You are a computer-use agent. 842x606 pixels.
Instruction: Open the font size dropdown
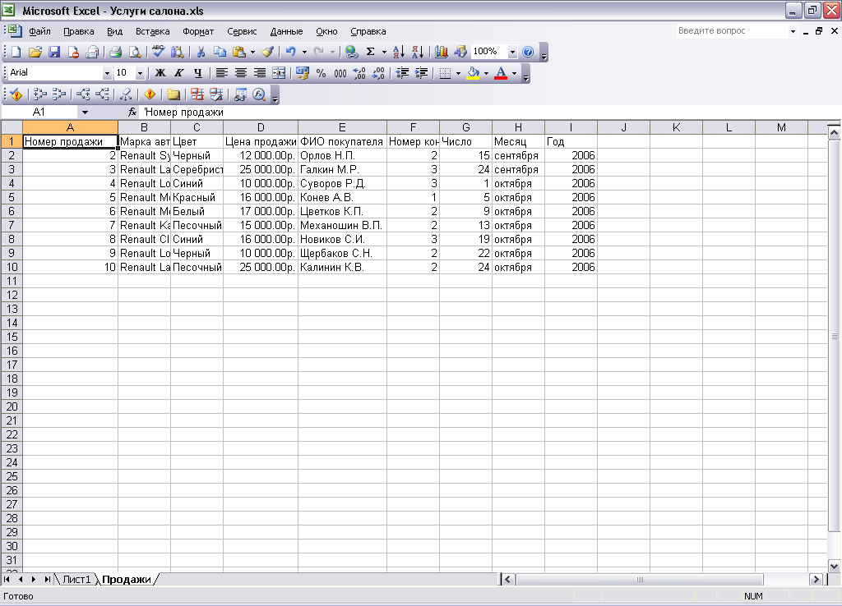click(x=140, y=73)
